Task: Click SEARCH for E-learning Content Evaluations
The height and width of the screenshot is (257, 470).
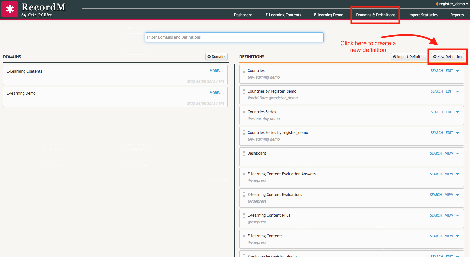Action: (x=436, y=195)
